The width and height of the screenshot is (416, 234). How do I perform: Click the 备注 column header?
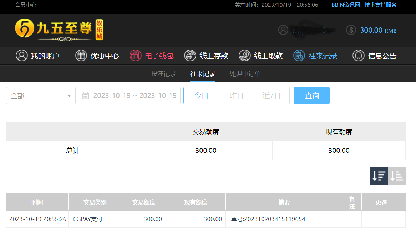(x=352, y=202)
